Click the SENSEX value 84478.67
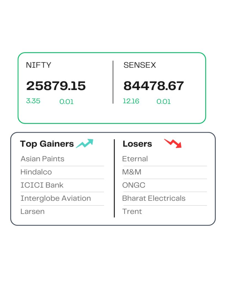This screenshot has width=226, height=282. pos(153,86)
